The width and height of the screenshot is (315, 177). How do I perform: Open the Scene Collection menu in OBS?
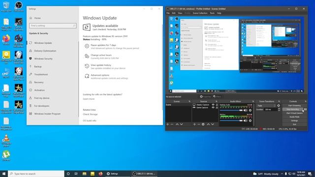pyautogui.click(x=200, y=13)
